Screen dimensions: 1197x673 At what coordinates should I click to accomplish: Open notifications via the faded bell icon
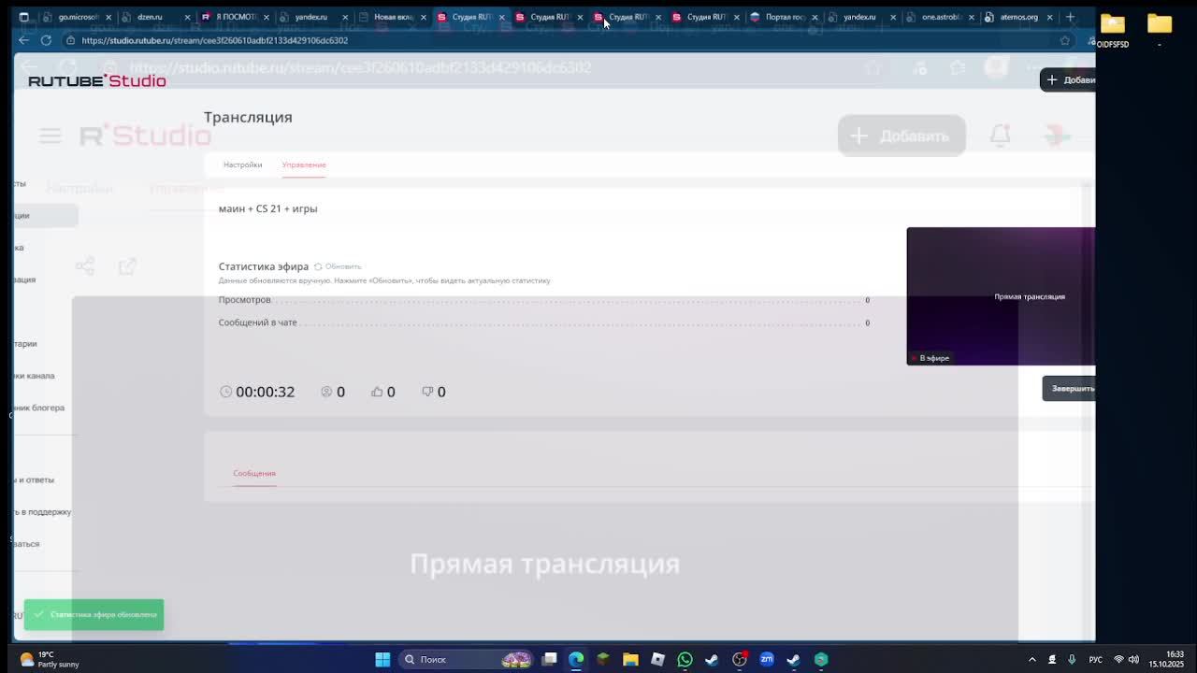(x=1000, y=136)
